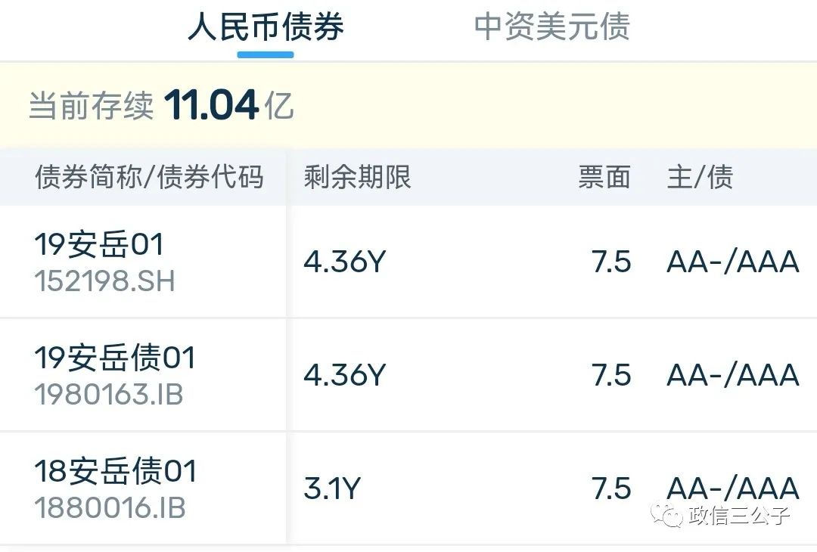Open bond 19安岳01
817x552 pixels.
(99, 244)
